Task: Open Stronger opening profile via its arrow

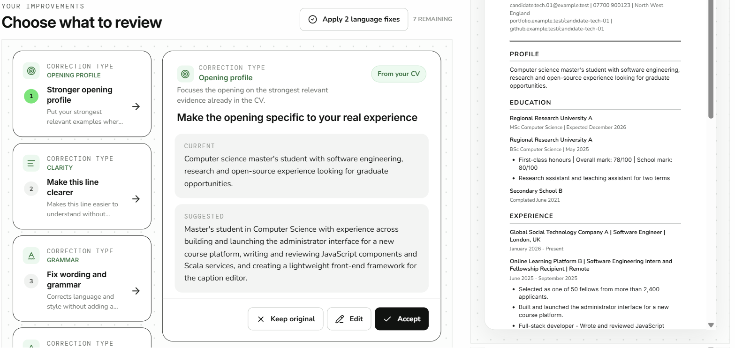Action: pyautogui.click(x=136, y=106)
